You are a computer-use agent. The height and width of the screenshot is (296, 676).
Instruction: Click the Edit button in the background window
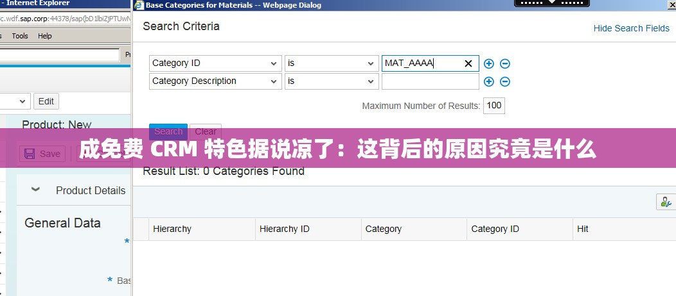coord(46,101)
